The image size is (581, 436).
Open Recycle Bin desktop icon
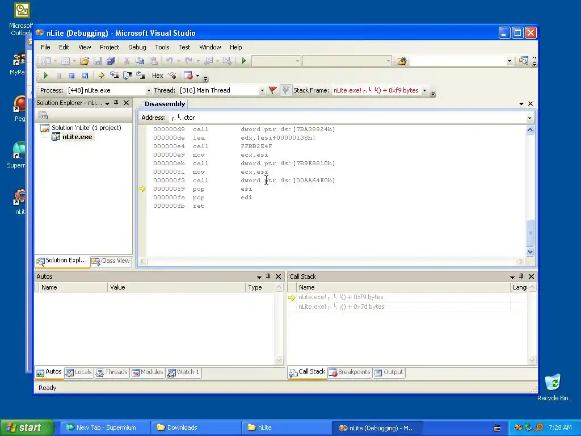click(553, 387)
